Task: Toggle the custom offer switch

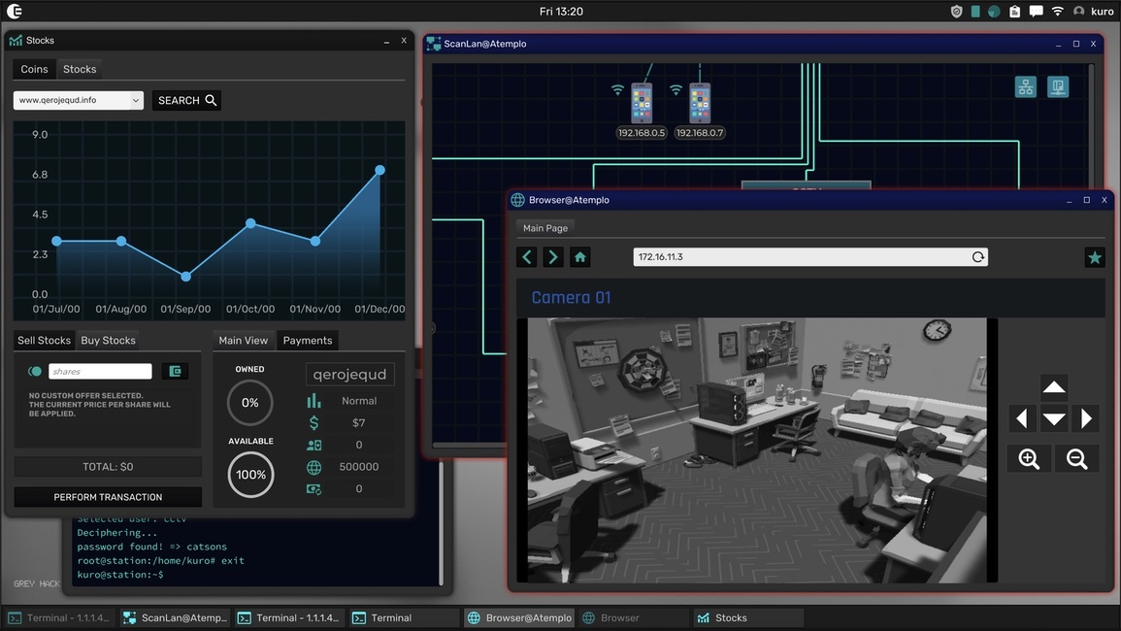Action: point(35,371)
